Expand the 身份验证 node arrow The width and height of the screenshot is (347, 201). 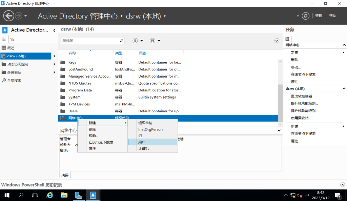pyautogui.click(x=54, y=72)
